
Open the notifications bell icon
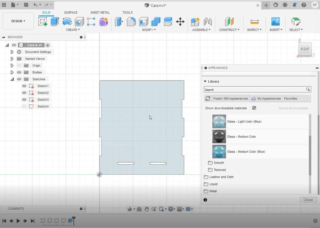coord(294,5)
